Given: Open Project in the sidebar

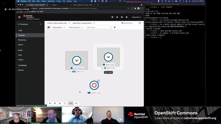Looking at the screenshot, I should [x=30, y=60].
